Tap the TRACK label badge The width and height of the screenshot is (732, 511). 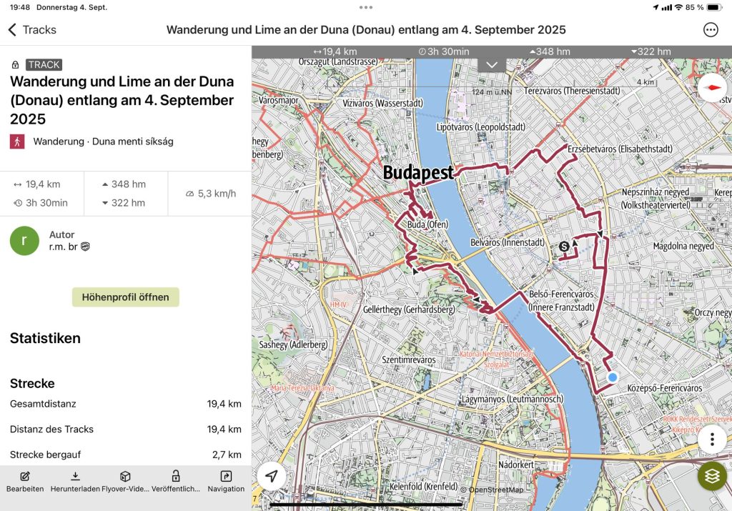[x=44, y=64]
